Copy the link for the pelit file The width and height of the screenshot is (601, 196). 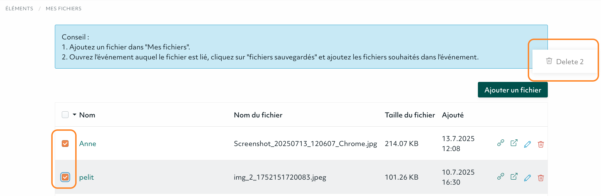pyautogui.click(x=500, y=177)
